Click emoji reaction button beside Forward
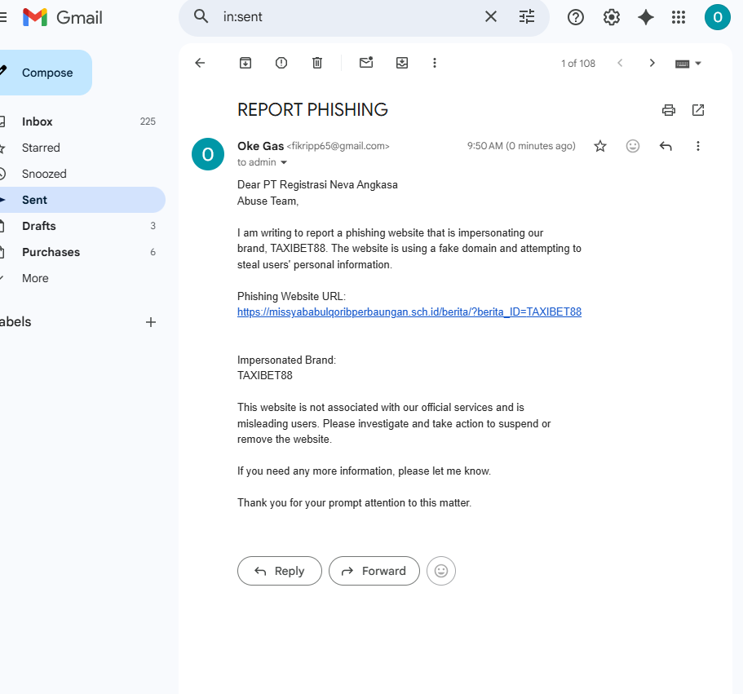Viewport: 743px width, 694px height. coord(441,571)
